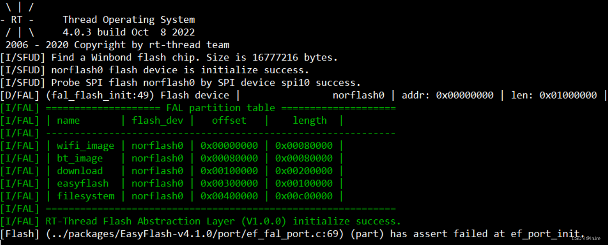
Task: Click the 'length' column header
Action: 309,120
